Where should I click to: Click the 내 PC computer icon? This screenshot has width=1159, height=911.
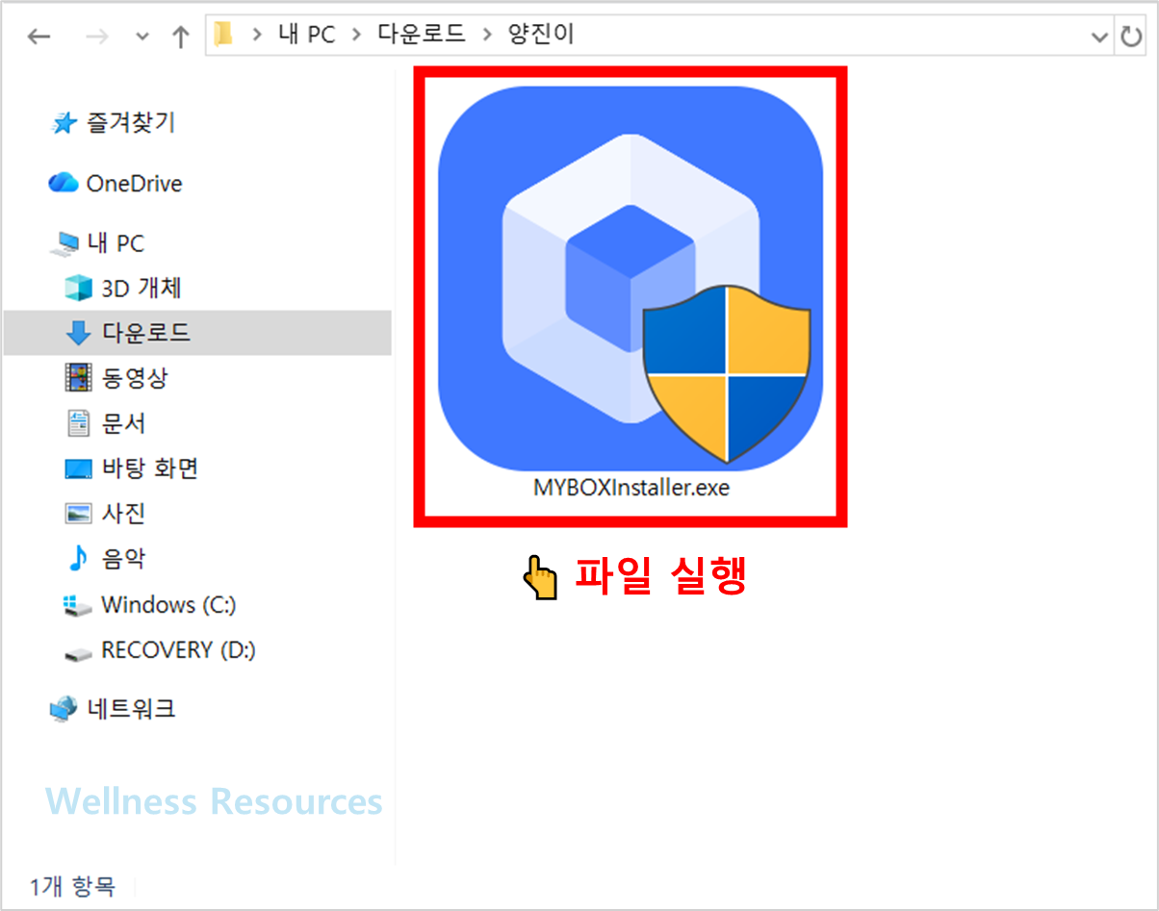tap(64, 244)
